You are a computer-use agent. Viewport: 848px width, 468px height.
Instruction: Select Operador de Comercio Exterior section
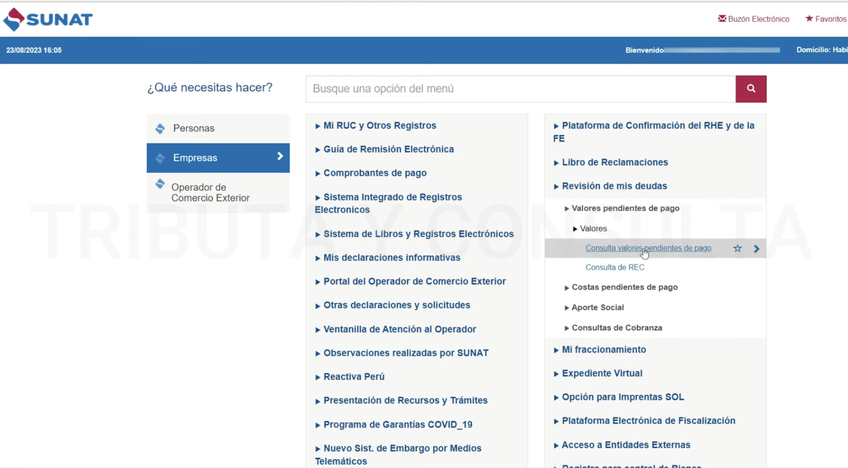point(210,193)
